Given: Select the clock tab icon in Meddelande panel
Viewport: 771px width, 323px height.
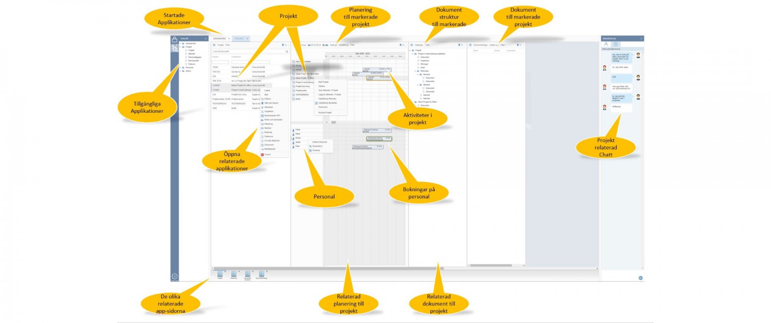Looking at the screenshot, I should point(616,44).
